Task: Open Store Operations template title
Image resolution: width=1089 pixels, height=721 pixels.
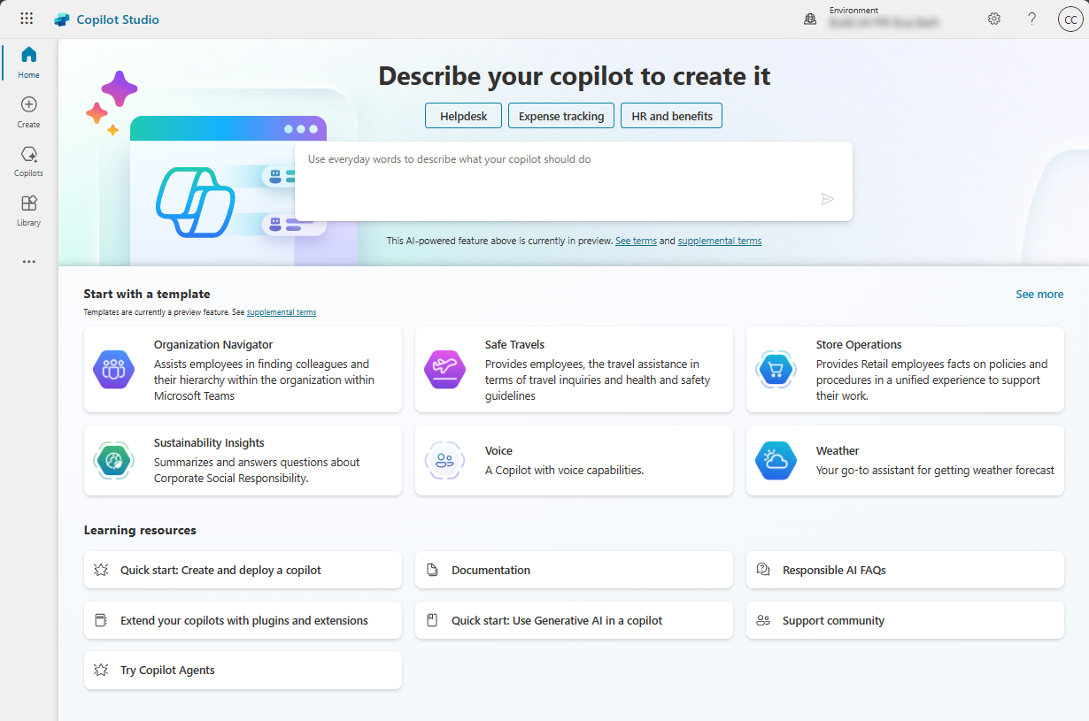Action: pos(859,345)
